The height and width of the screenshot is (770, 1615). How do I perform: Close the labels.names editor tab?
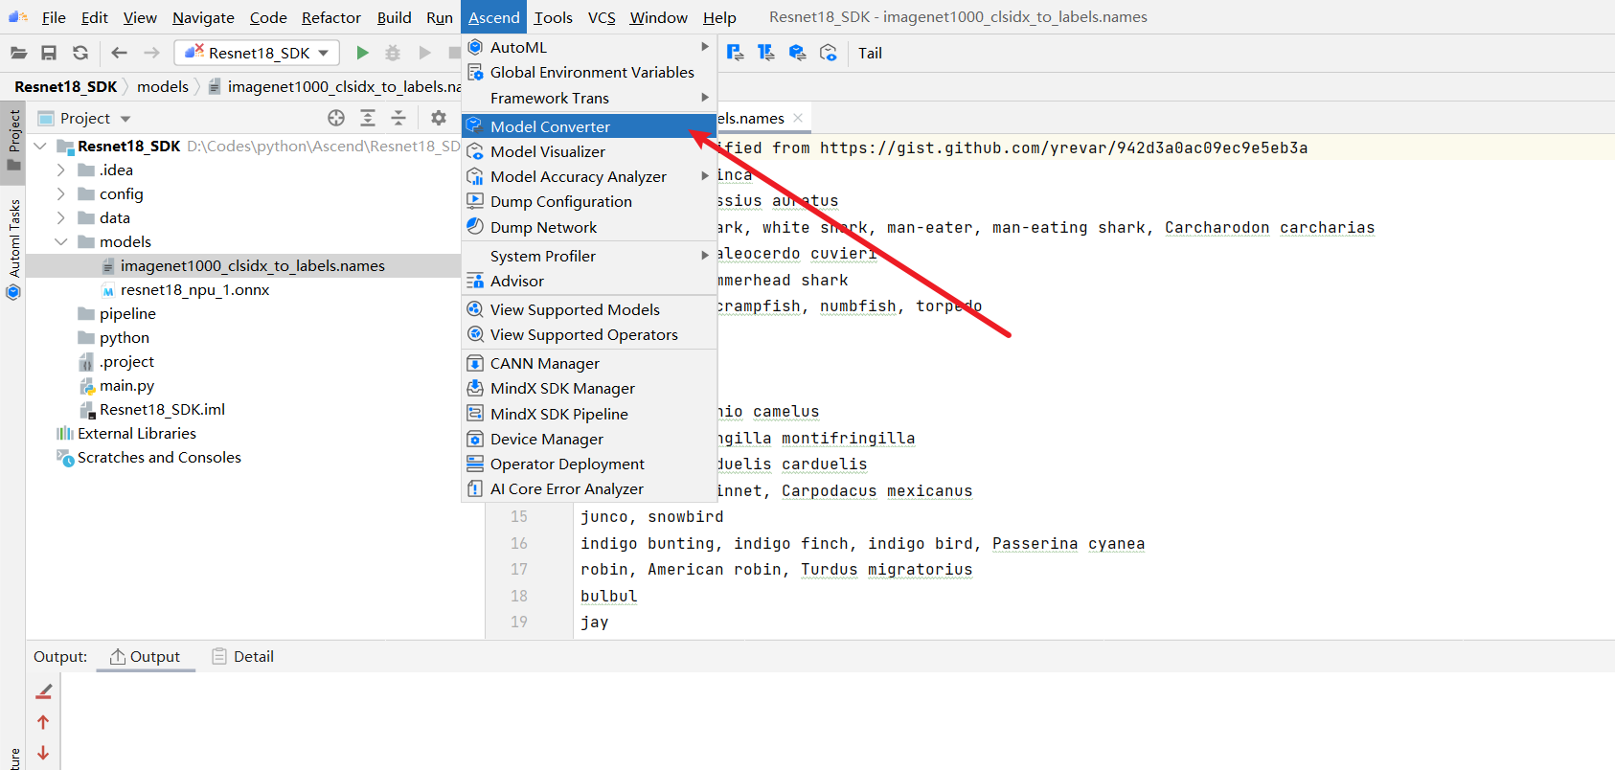[798, 118]
